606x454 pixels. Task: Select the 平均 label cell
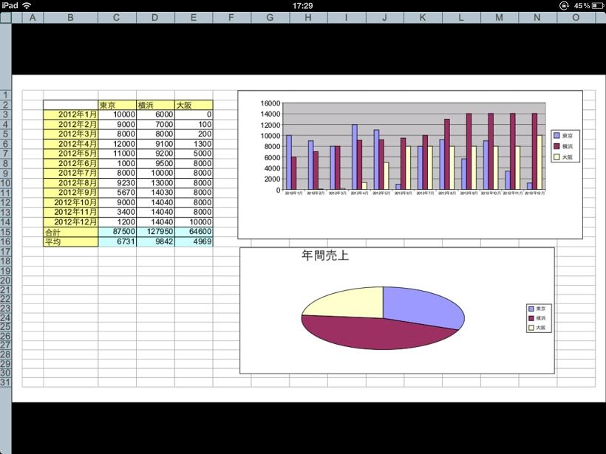pyautogui.click(x=71, y=241)
